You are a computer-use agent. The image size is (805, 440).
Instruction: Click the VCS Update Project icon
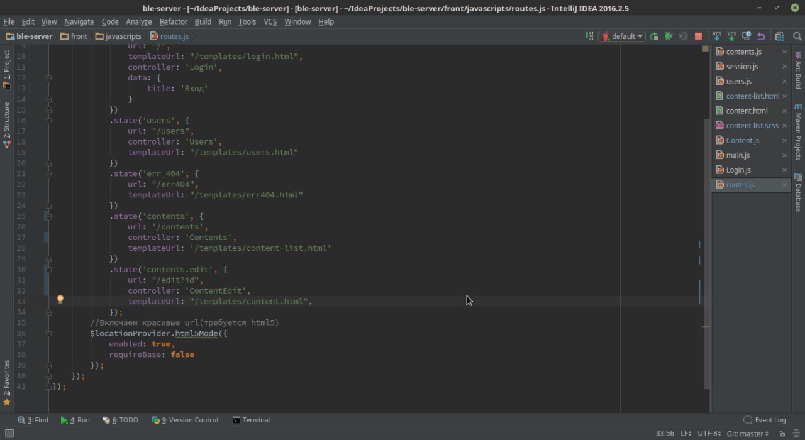[x=716, y=36]
